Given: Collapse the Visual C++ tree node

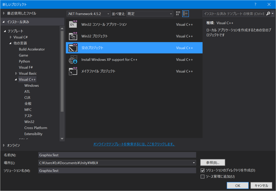Looking at the screenshot, I should tap(16, 80).
